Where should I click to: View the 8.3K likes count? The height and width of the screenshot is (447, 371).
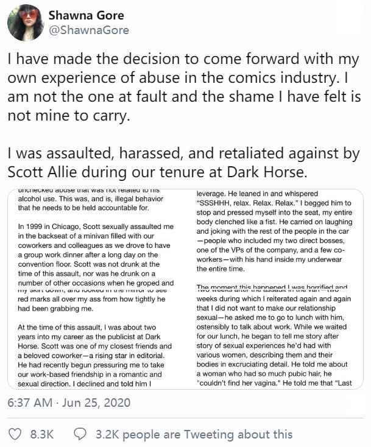pyautogui.click(x=42, y=434)
